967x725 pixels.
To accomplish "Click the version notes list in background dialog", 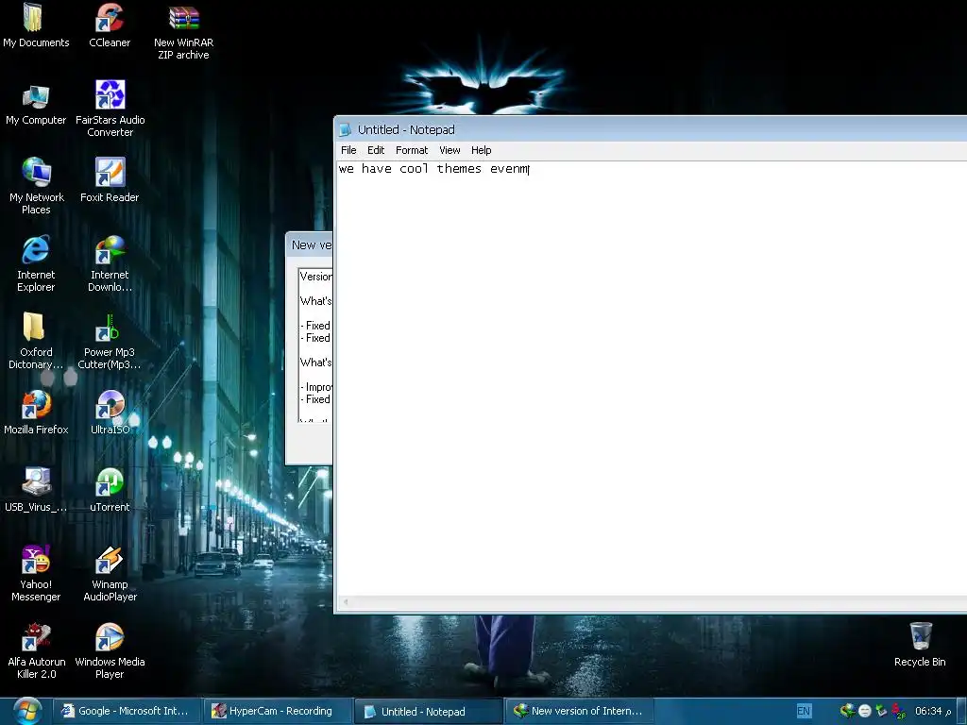I will point(315,346).
